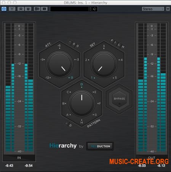Image resolution: width=171 pixels, height=172 pixels.
Task: Click the Production logo badge
Action: (100, 146)
